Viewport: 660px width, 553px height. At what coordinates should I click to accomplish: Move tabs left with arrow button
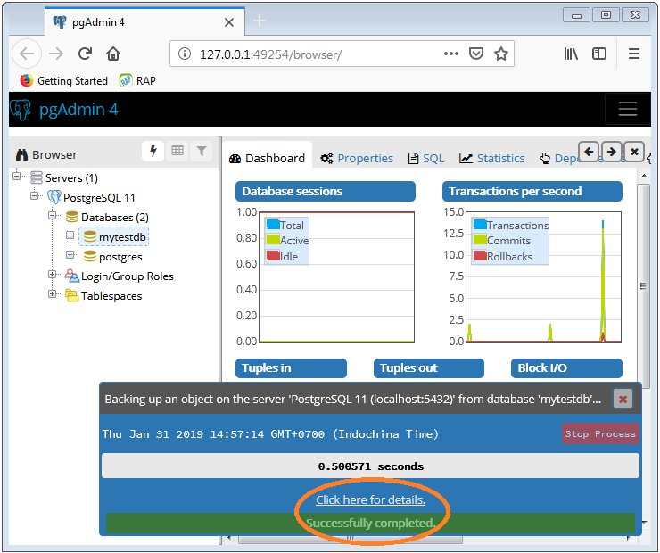(x=589, y=152)
